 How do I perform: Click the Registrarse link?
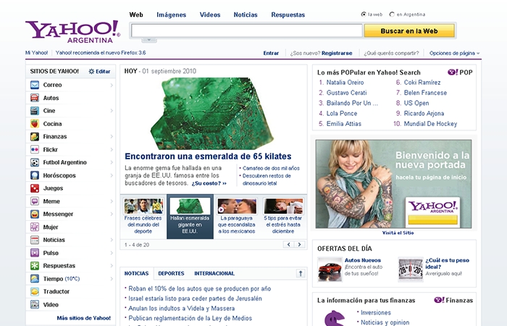tap(337, 53)
